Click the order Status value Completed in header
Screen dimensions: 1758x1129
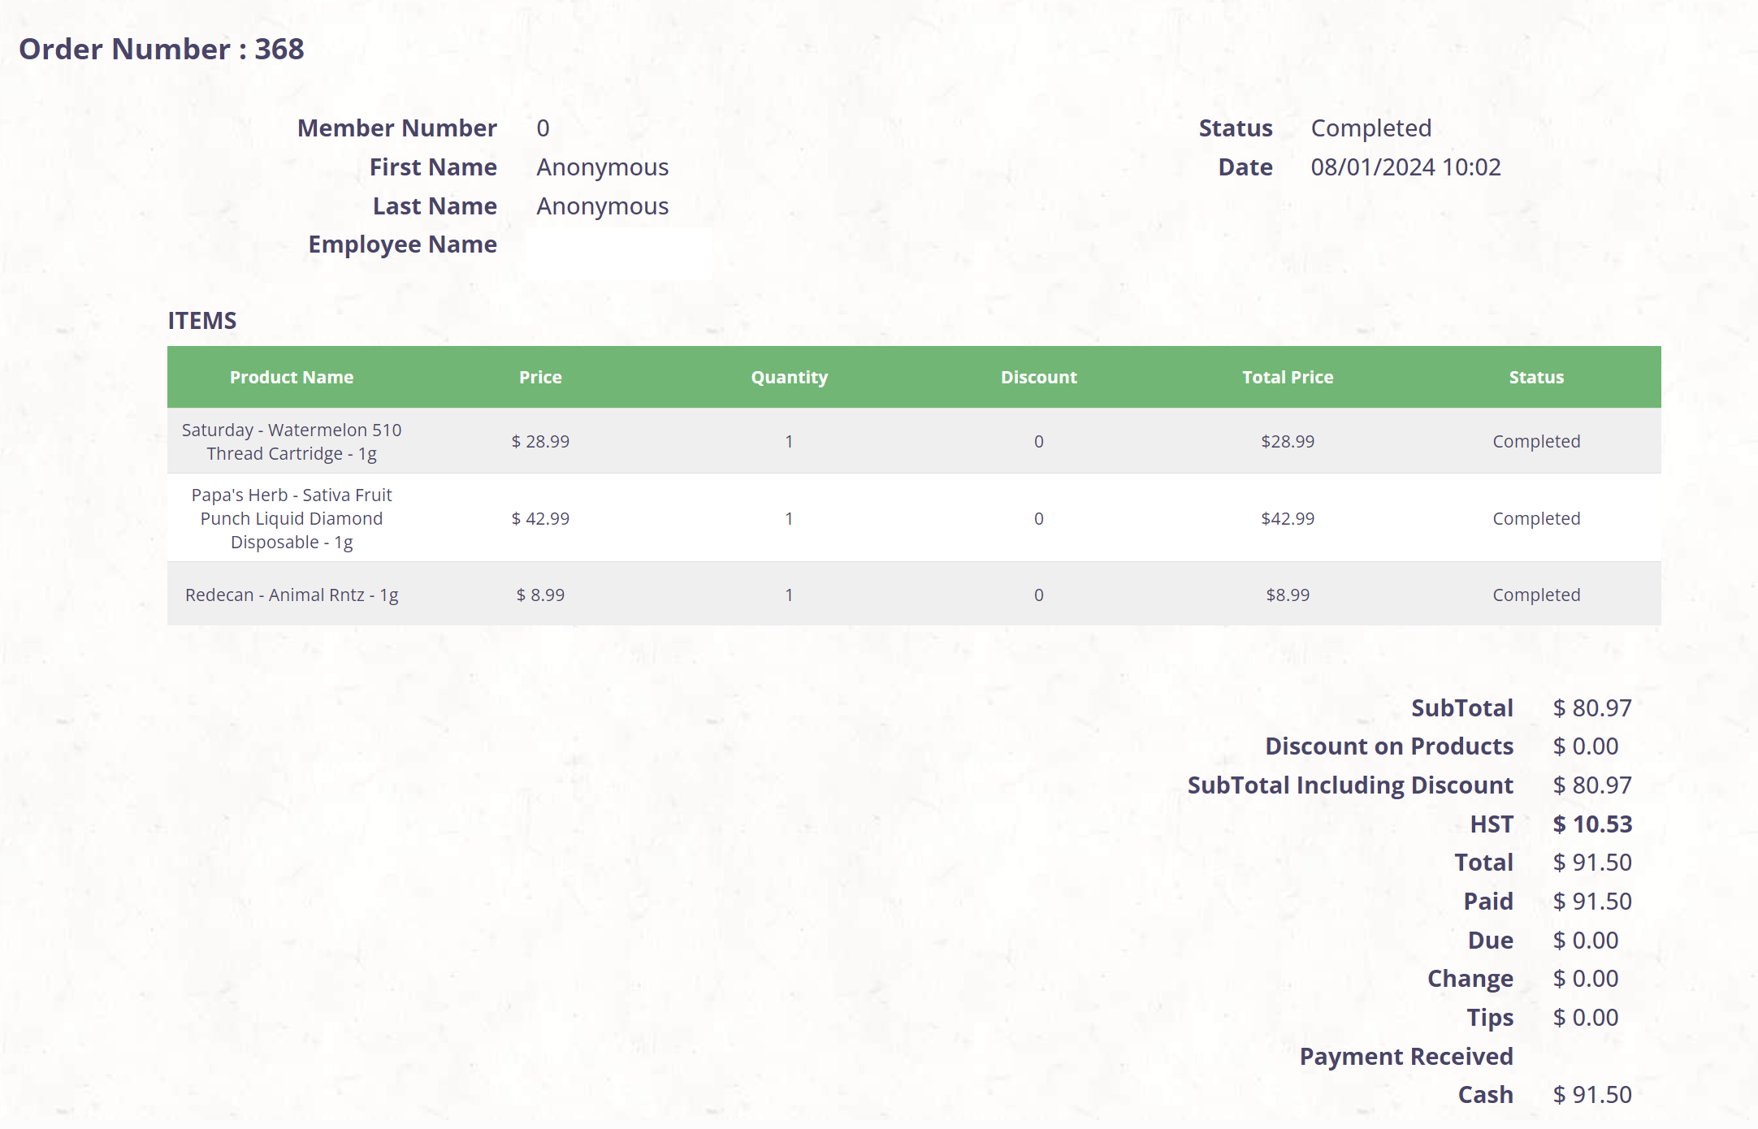[1370, 128]
